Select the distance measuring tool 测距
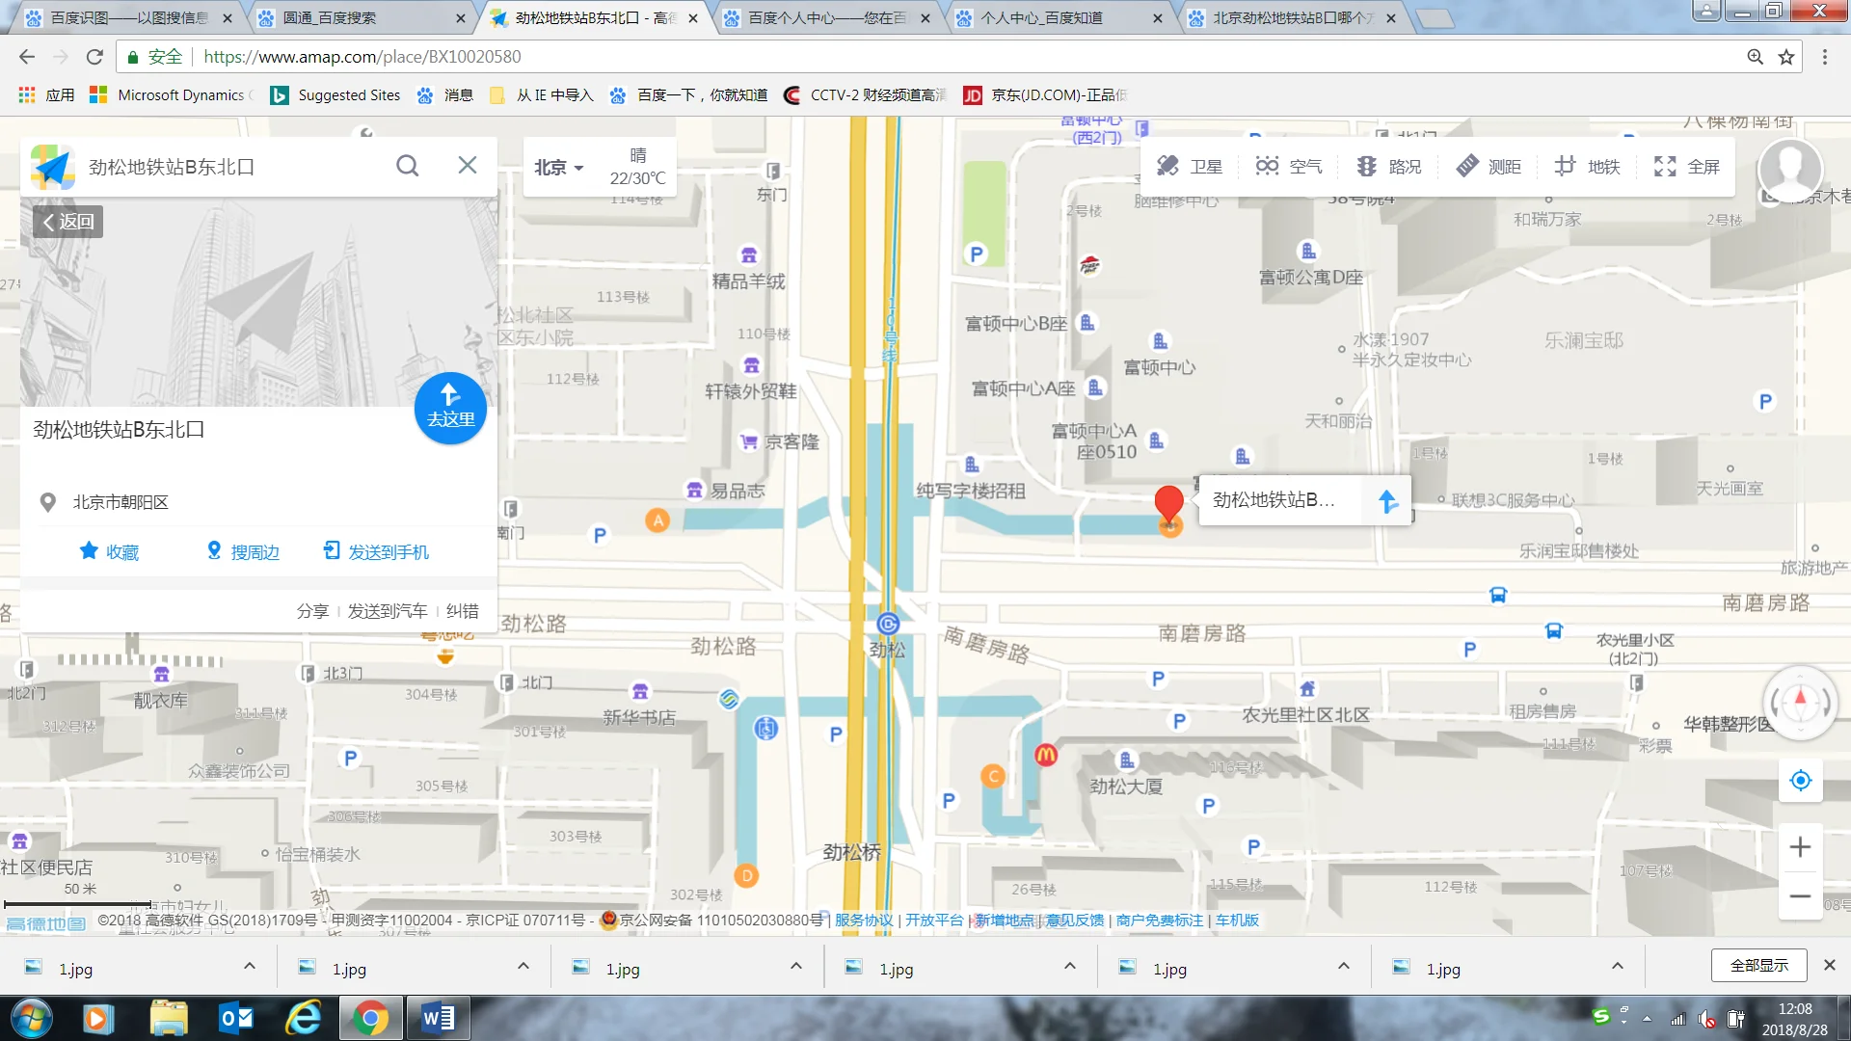 (1489, 166)
